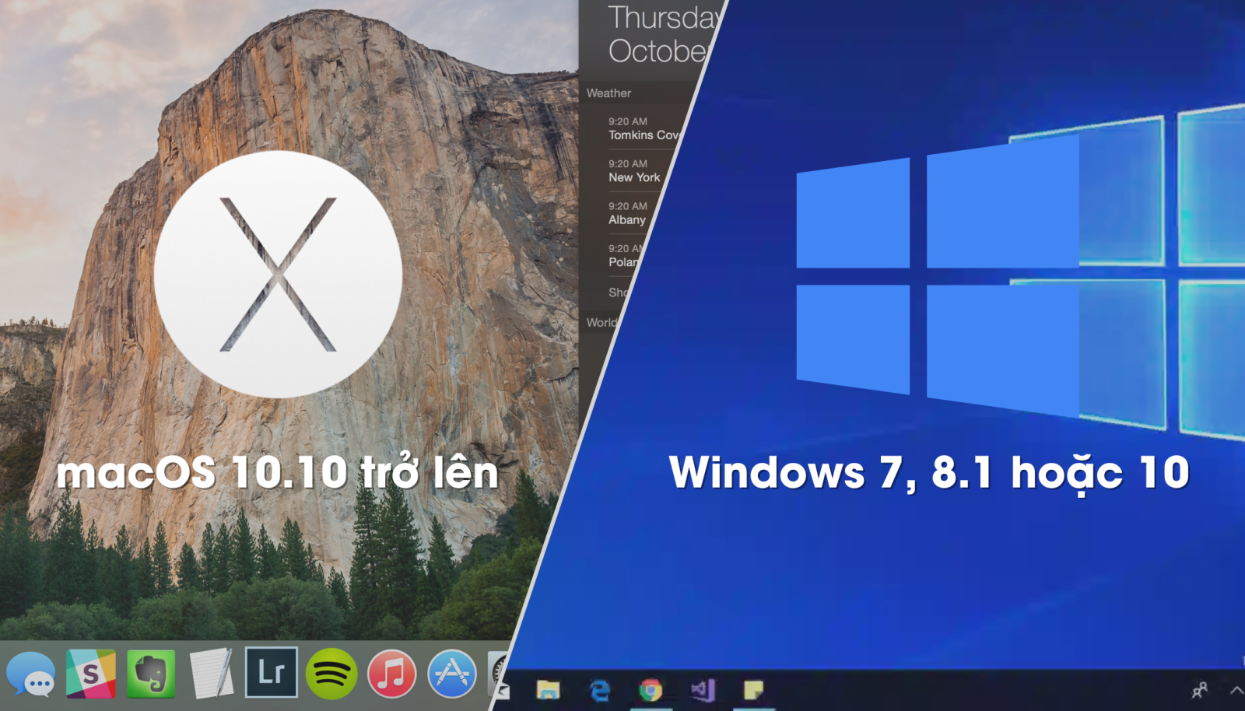Open Sticky Notes on the taskbar

[x=753, y=689]
